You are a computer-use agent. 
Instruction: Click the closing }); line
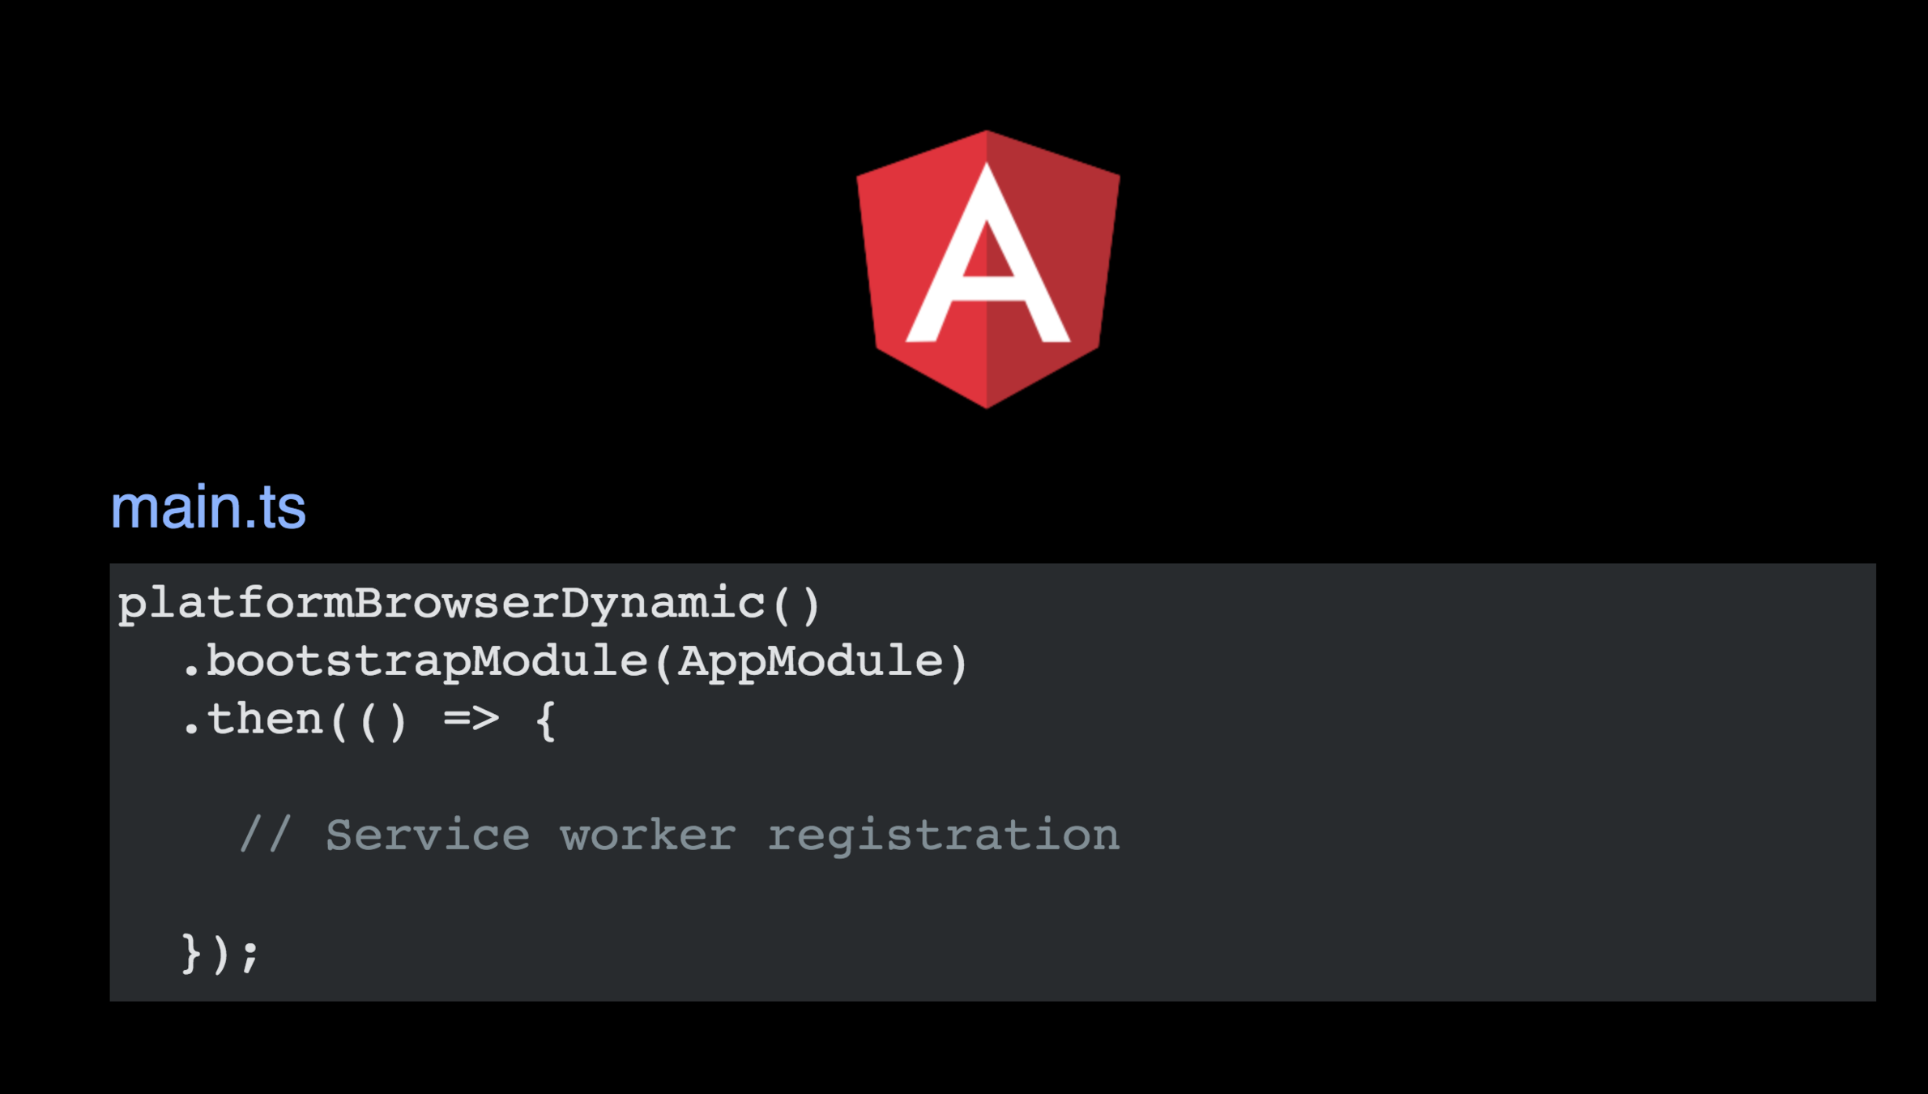pyautogui.click(x=220, y=953)
